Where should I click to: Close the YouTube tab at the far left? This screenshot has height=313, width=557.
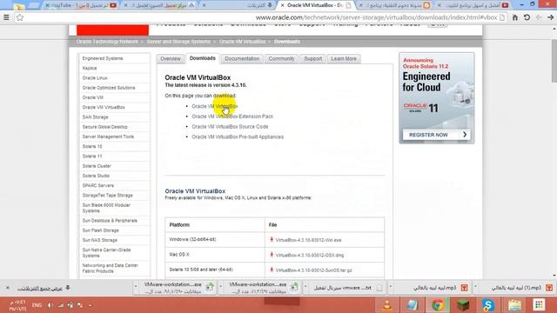(47, 5)
